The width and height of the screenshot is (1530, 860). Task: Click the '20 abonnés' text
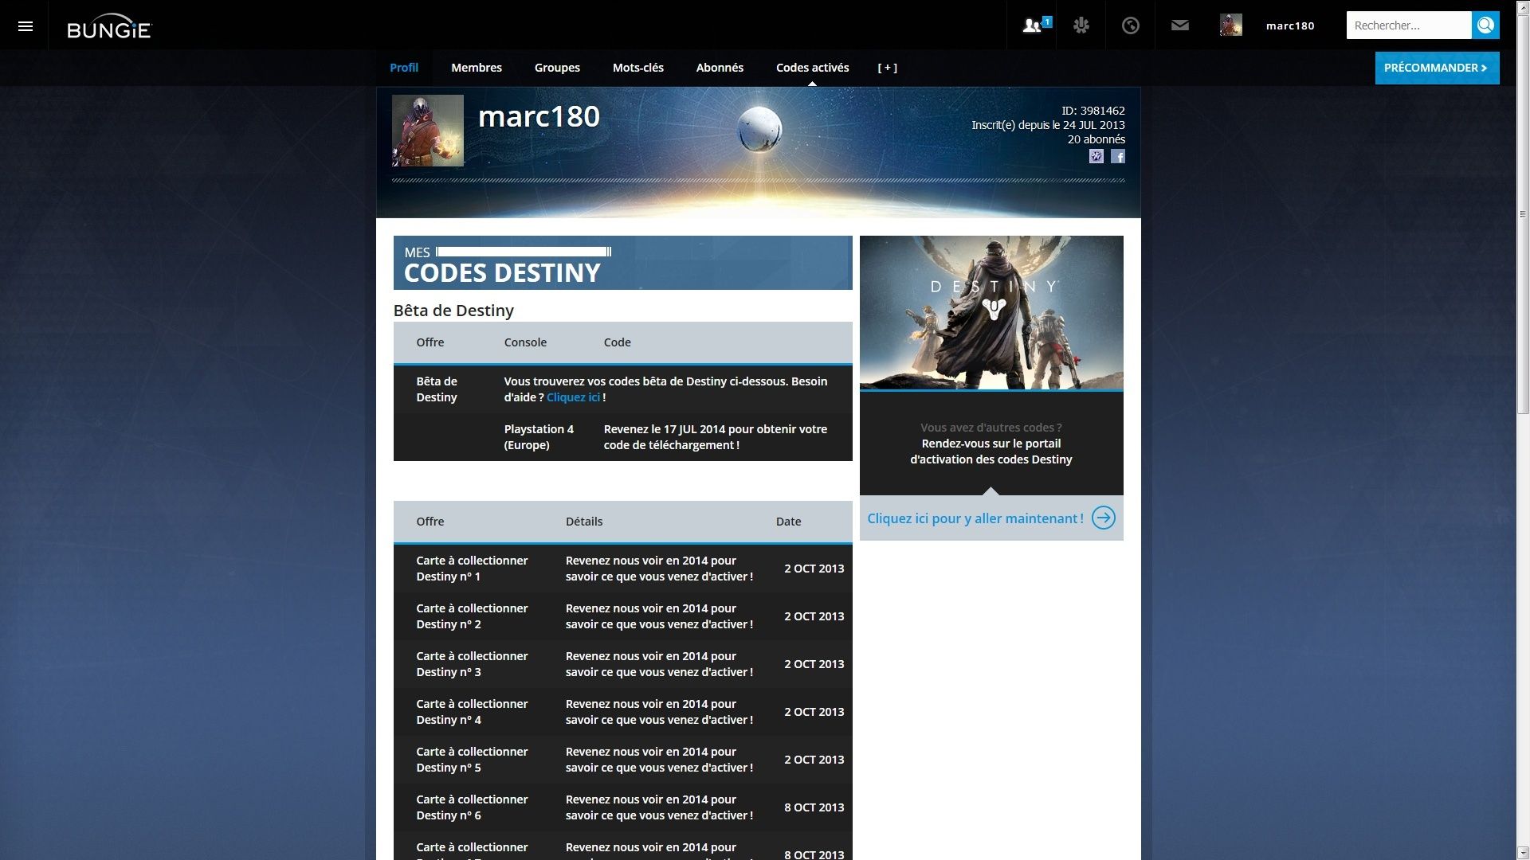coord(1096,139)
